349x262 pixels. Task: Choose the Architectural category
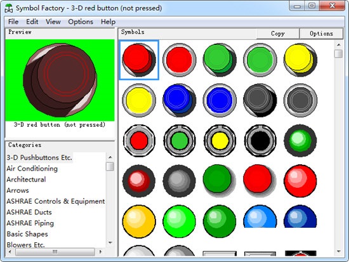[26, 180]
